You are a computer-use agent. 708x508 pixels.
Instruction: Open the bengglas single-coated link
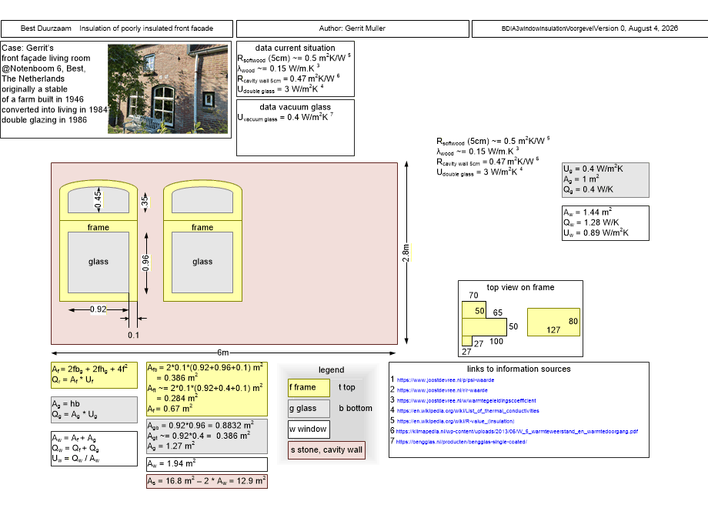point(462,442)
